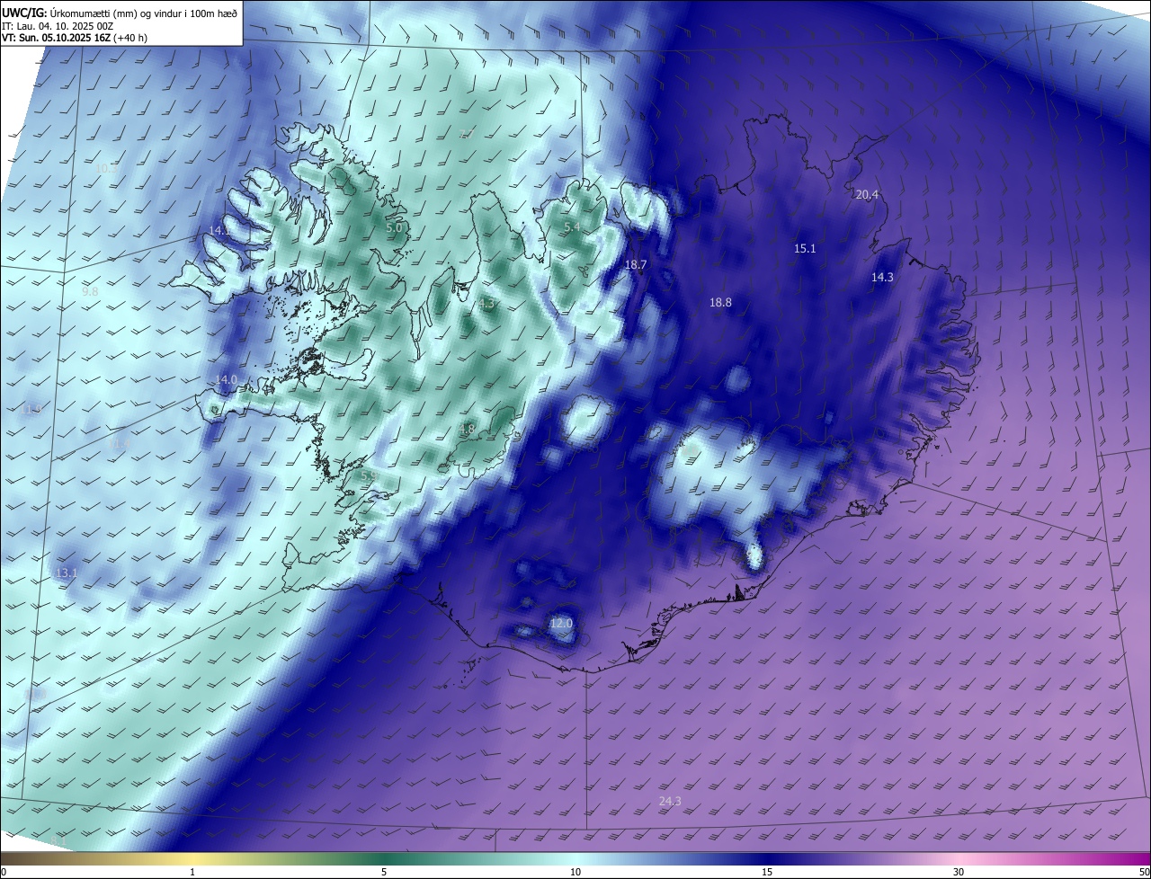Click the 14.3 value label in east Iceland

[882, 277]
